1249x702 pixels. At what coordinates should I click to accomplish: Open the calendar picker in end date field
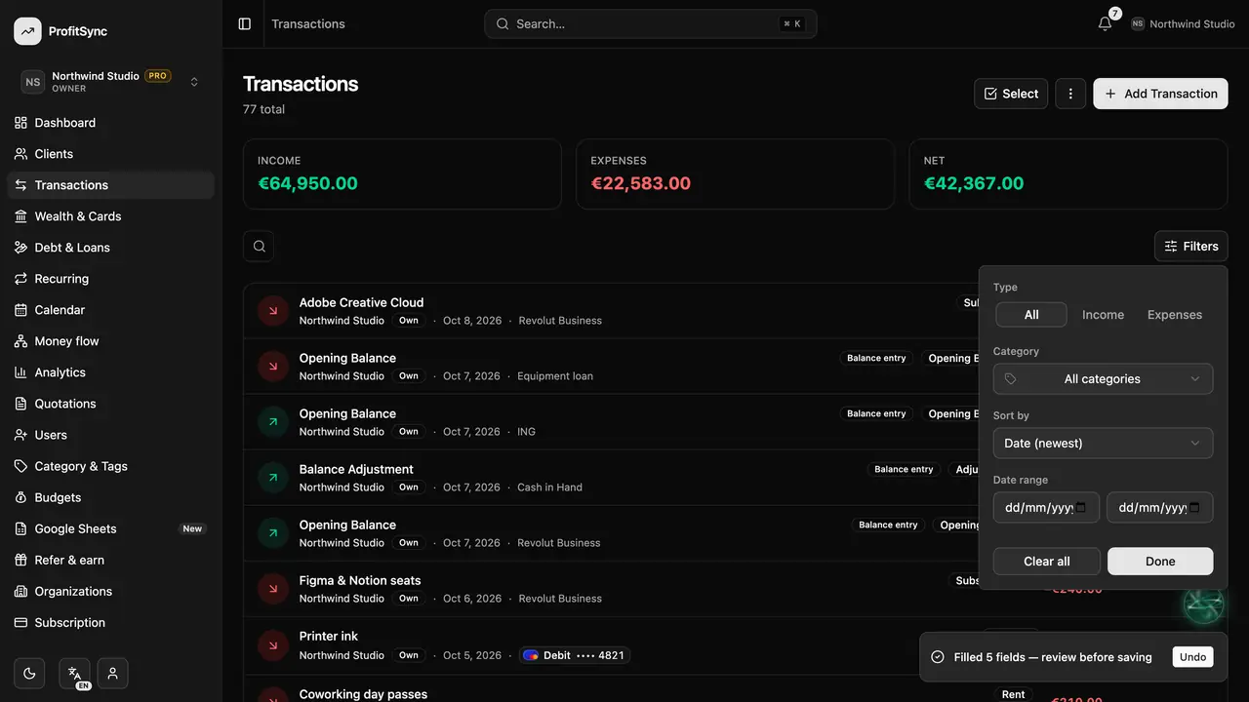coord(1194,507)
